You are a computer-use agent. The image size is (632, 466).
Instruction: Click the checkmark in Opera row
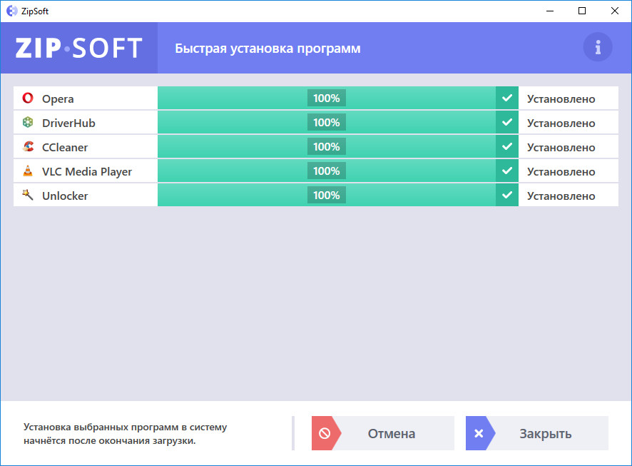[x=507, y=98]
